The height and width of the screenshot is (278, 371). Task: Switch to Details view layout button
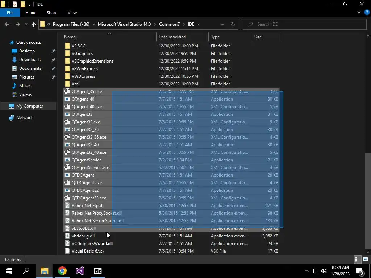point(357,259)
